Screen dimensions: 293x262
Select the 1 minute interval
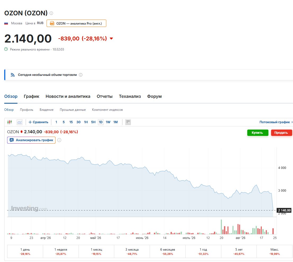(x=56, y=122)
